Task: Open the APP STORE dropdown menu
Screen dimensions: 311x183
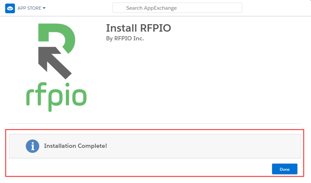Action: (31, 8)
